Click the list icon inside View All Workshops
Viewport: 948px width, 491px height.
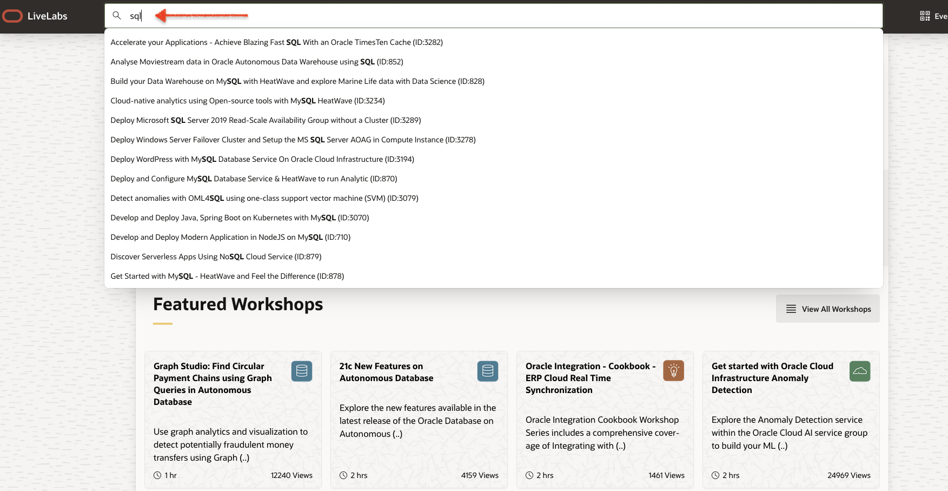pos(791,309)
